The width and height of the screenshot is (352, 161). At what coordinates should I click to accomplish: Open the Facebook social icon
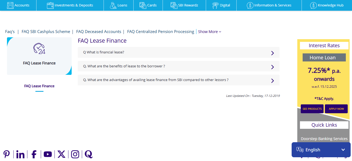34,154
